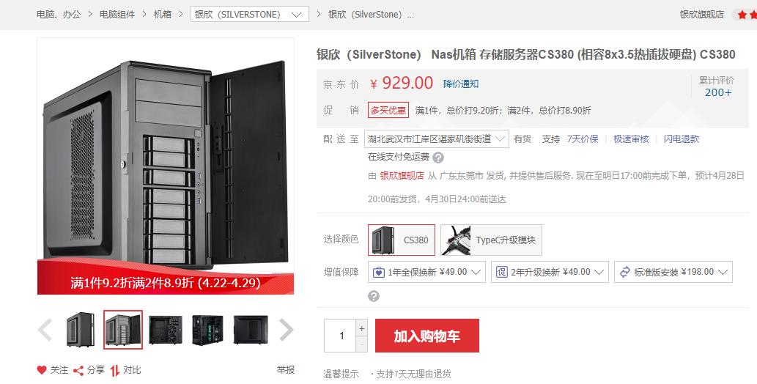This screenshot has height=384, width=757.
Task: Click 加入购物车 button
Action: click(x=426, y=336)
